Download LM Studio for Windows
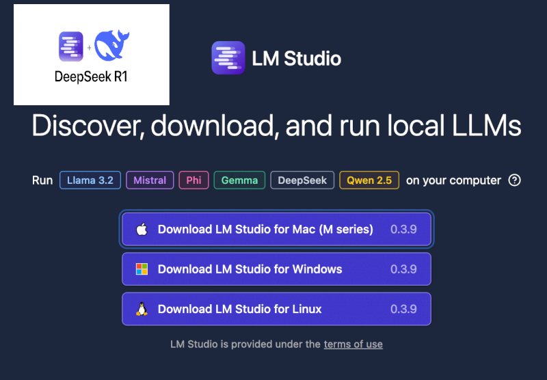Viewport: 547px width, 380px height. [x=277, y=269]
